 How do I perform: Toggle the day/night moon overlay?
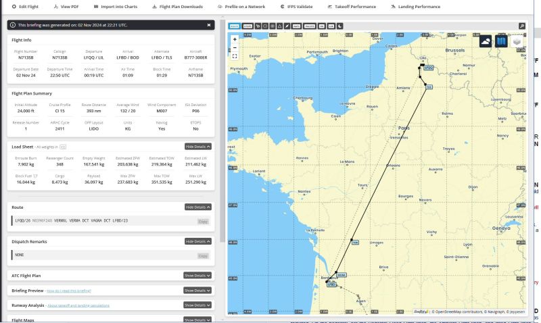tap(340, 26)
